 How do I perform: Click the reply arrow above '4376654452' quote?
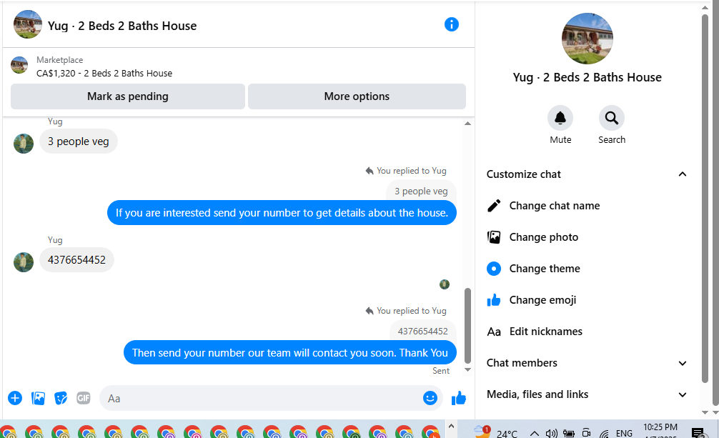(370, 311)
